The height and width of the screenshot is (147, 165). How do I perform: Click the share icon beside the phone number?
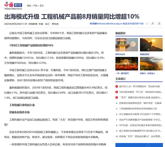pyautogui.click(x=147, y=24)
